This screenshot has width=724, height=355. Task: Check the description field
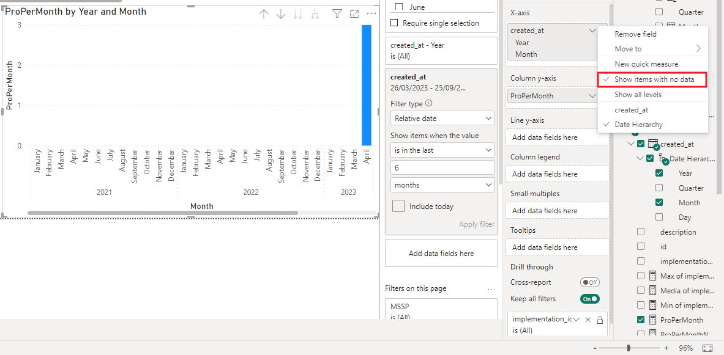point(640,232)
